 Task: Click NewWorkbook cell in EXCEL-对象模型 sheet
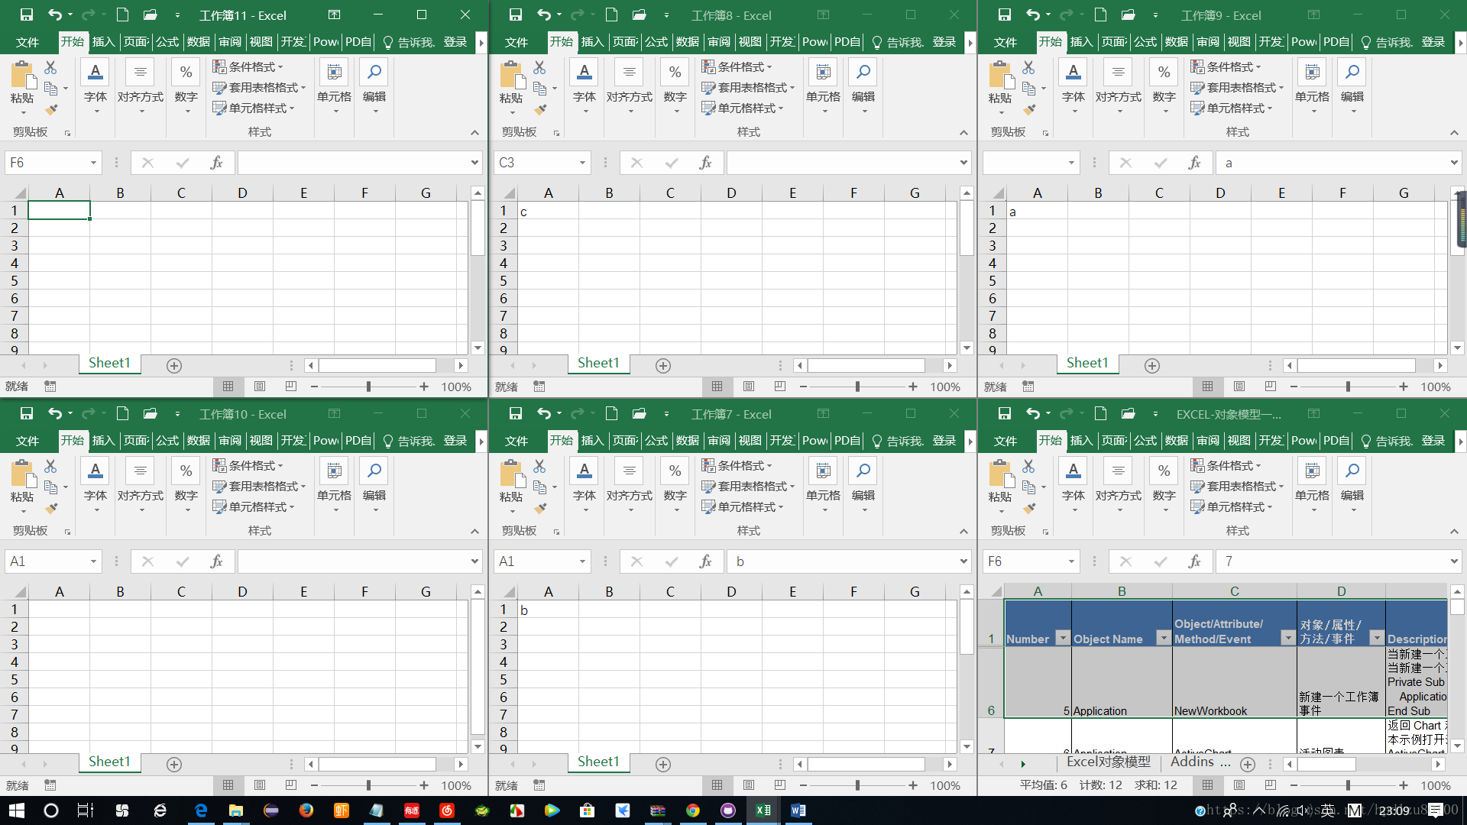[1234, 682]
